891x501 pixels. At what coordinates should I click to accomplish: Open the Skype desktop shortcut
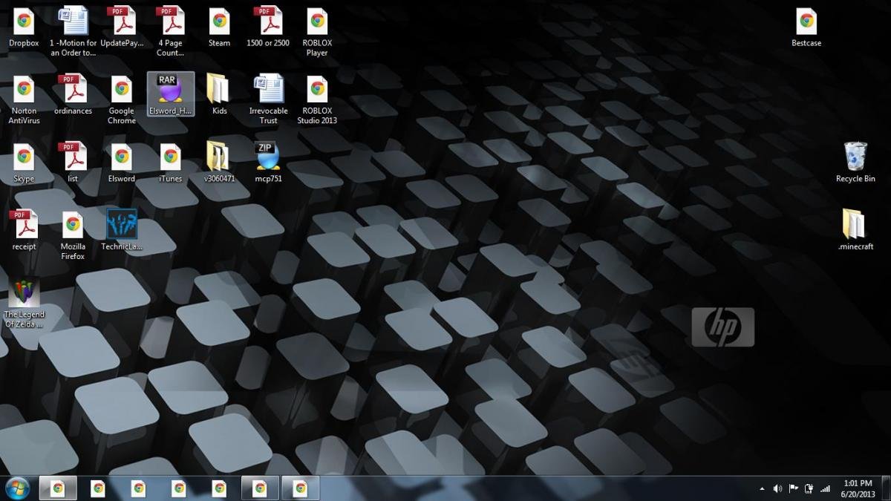(x=24, y=163)
